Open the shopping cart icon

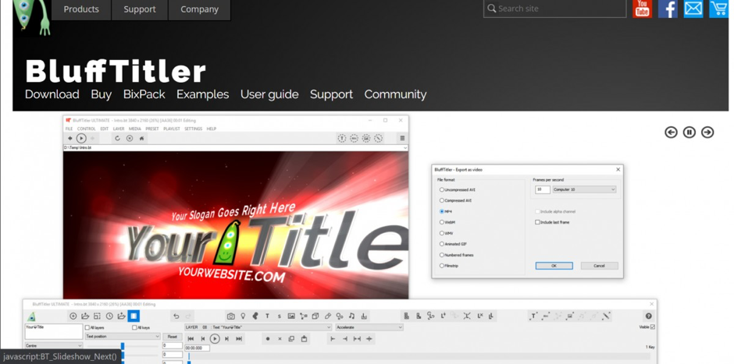click(x=718, y=9)
